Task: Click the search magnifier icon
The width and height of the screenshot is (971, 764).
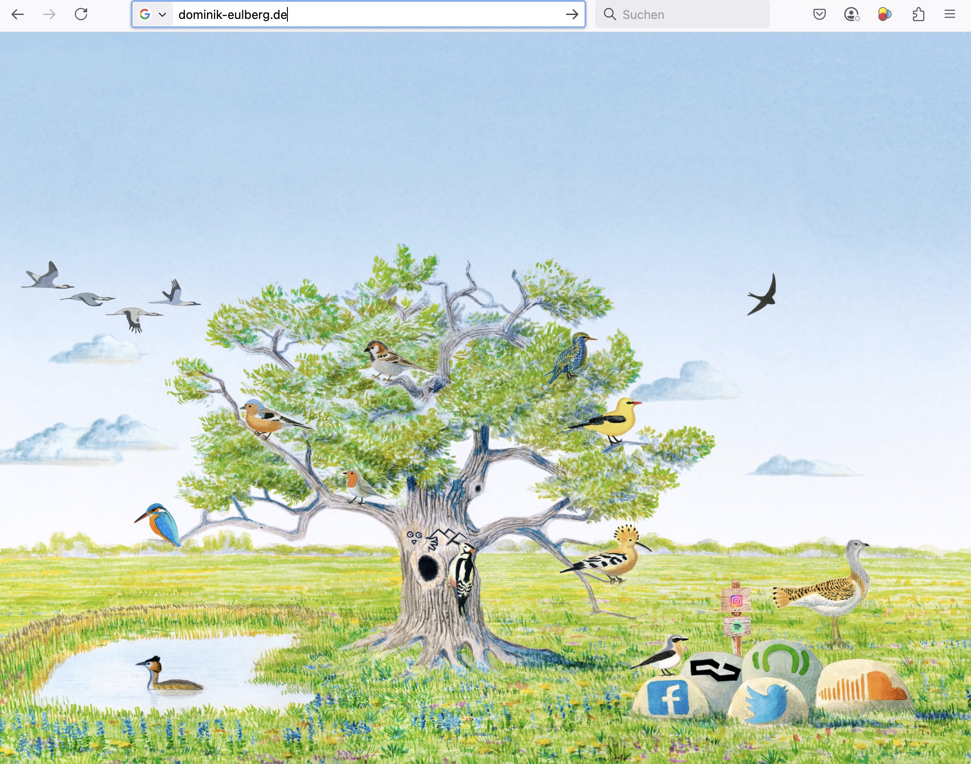Action: [610, 15]
